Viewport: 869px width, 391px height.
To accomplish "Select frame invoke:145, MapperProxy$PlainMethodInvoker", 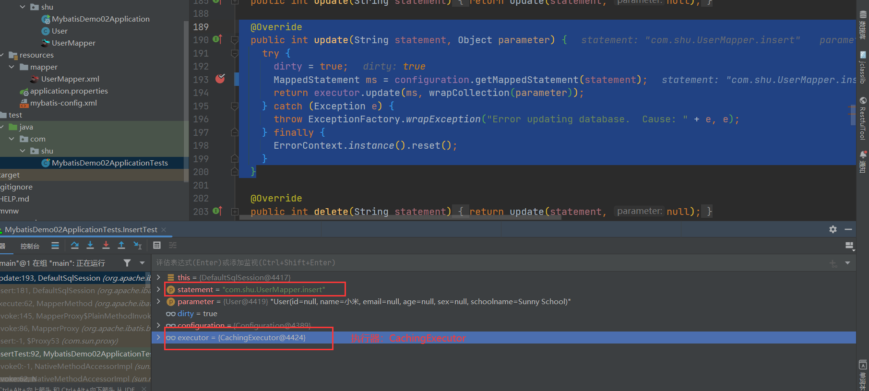I will coord(75,316).
